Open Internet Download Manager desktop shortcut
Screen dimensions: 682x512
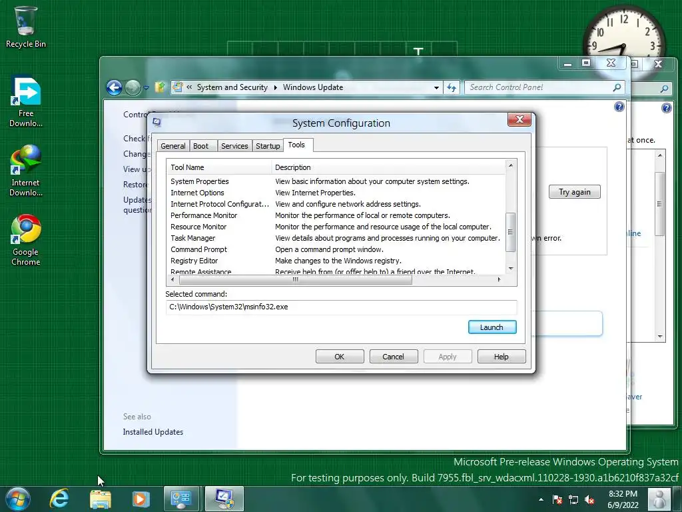pyautogui.click(x=25, y=171)
